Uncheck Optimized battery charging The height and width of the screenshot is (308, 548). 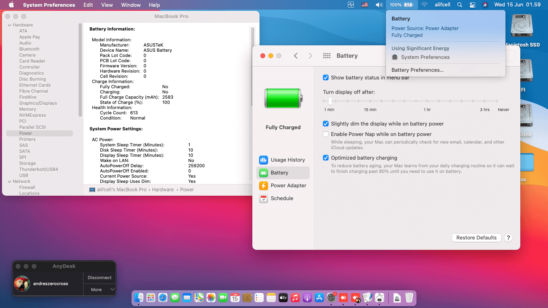326,158
